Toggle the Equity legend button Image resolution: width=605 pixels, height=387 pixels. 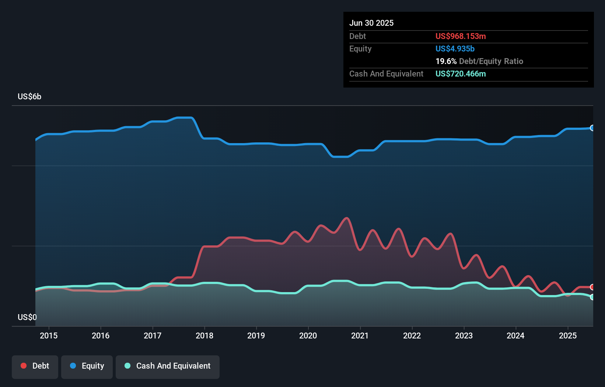click(x=87, y=366)
